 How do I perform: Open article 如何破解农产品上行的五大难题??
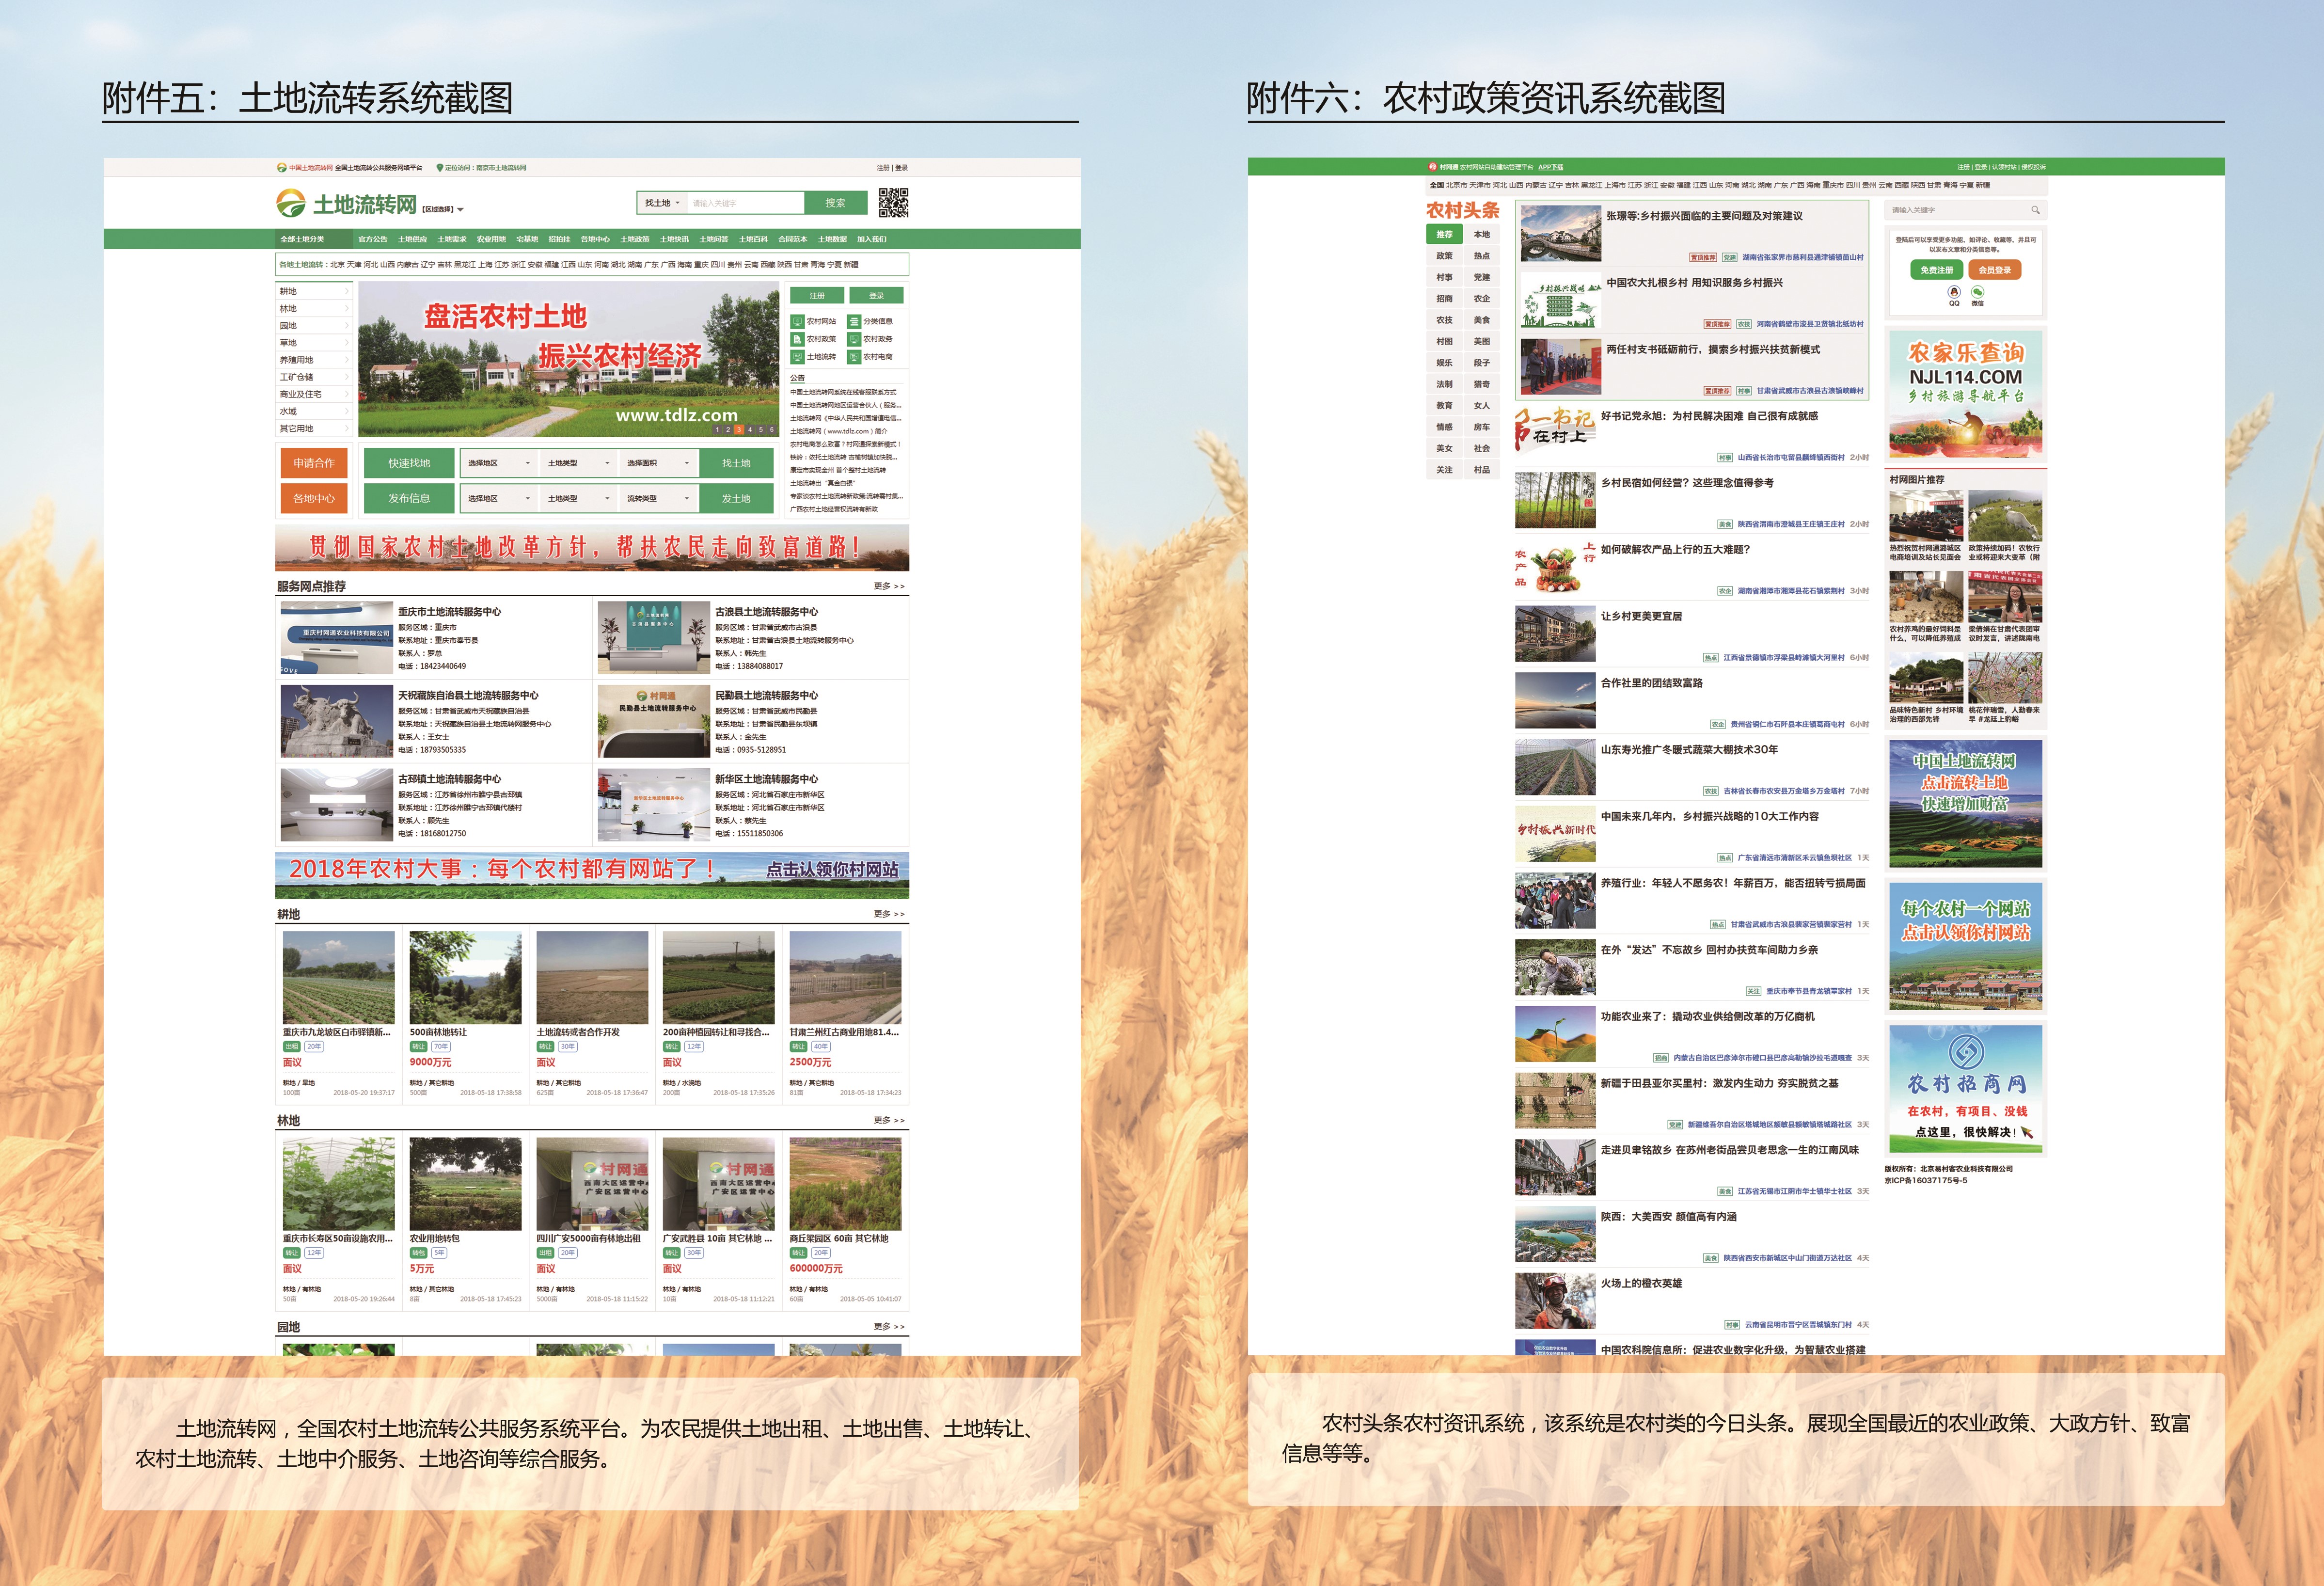[1675, 550]
